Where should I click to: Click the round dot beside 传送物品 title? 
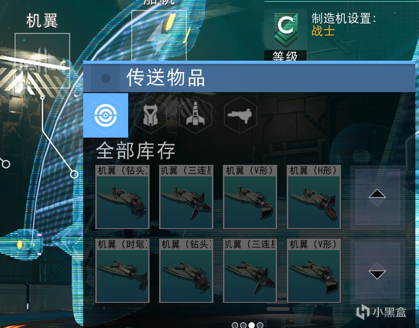(106, 78)
